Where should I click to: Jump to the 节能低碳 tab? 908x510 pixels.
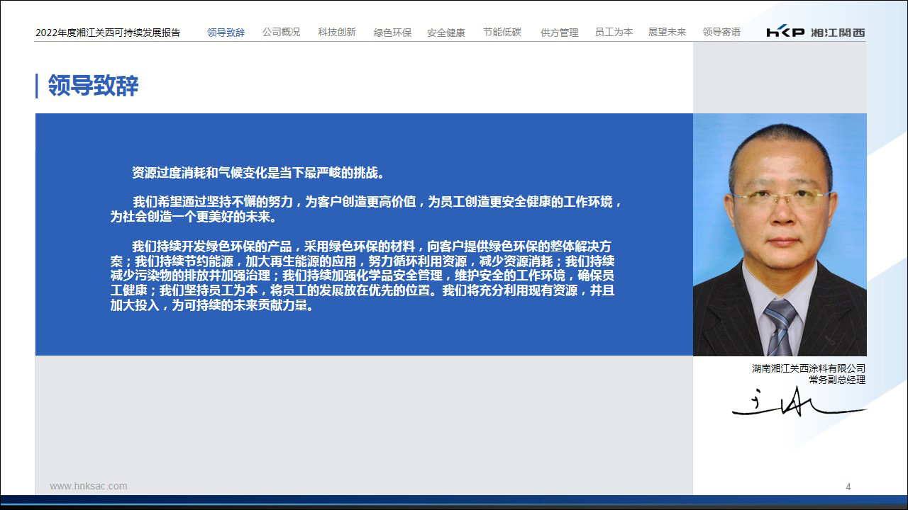[502, 33]
